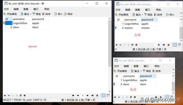
Task: Open 编辑 menu in the mycat window
Action: point(16,9)
